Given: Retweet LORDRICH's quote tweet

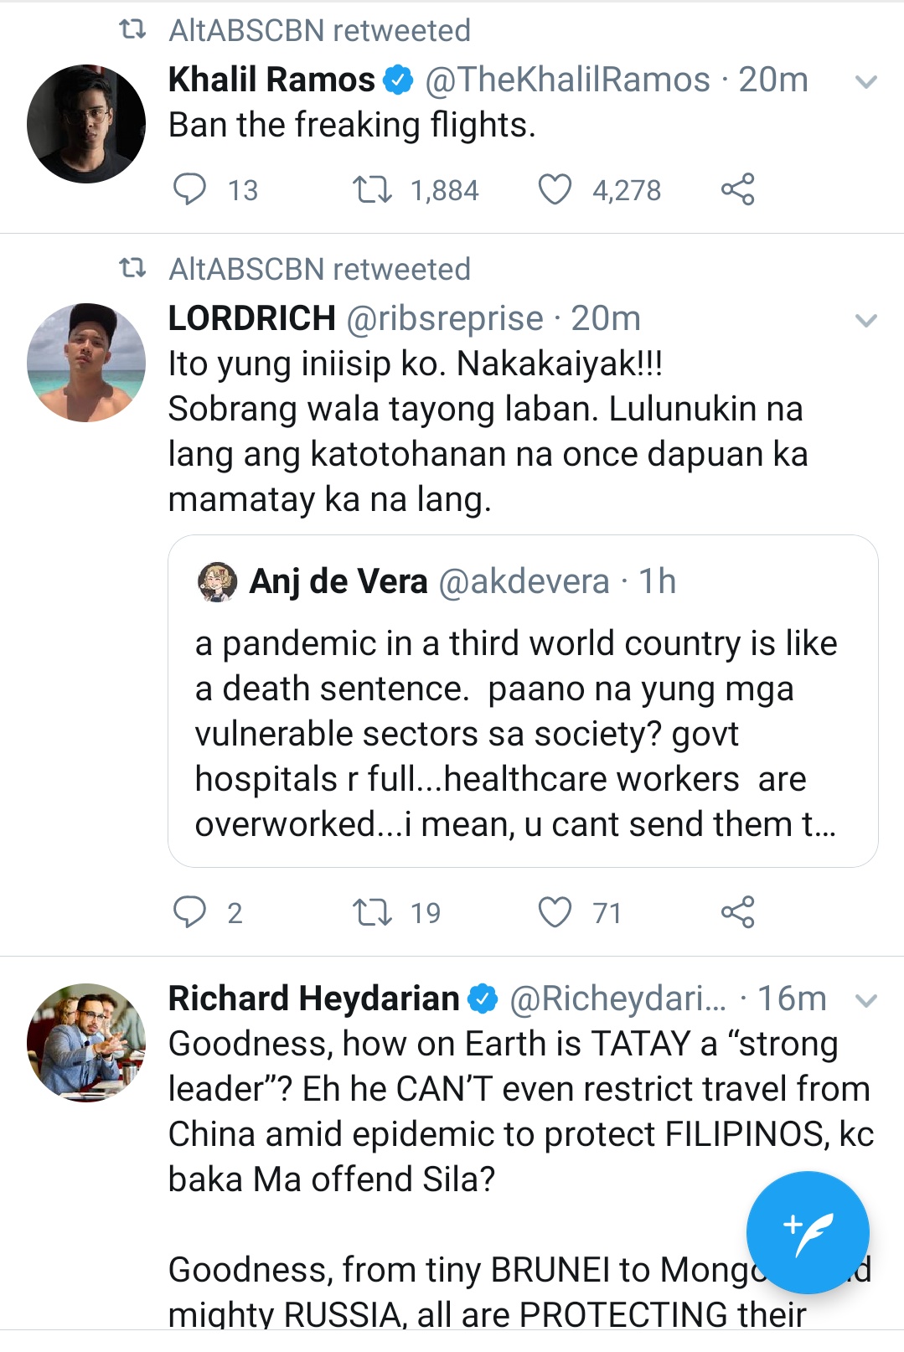Looking at the screenshot, I should 372,911.
